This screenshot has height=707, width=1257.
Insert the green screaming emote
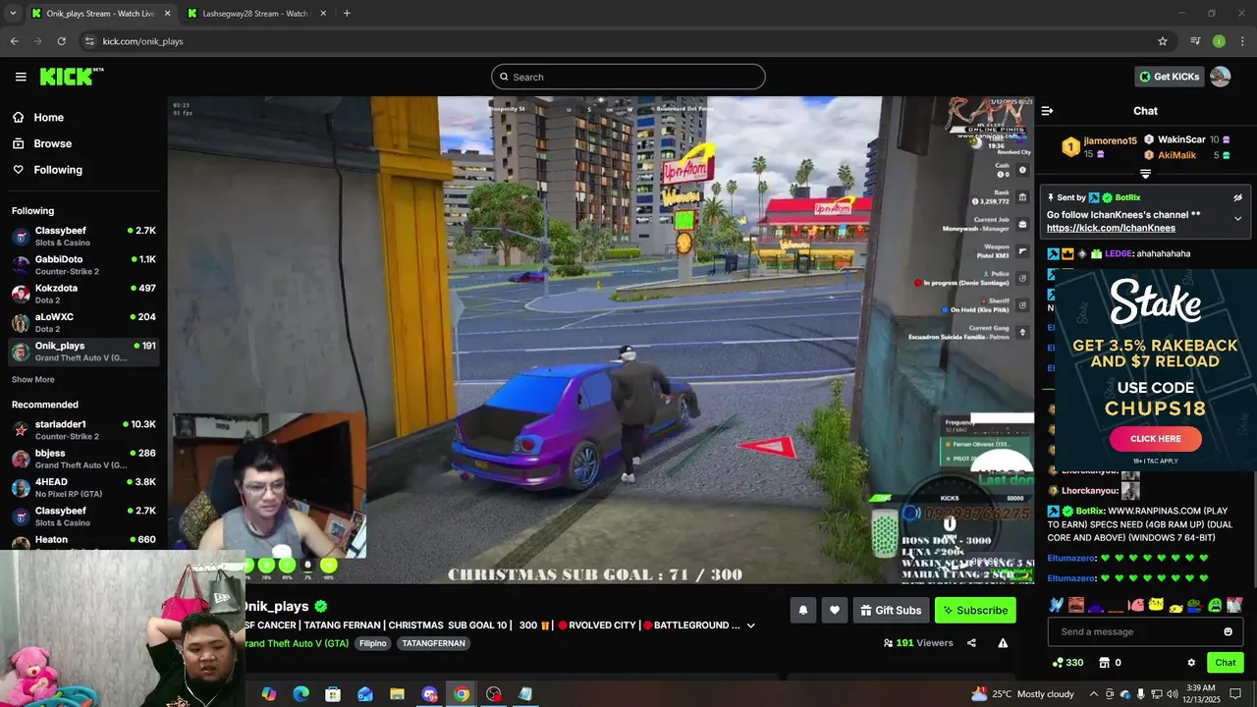click(1215, 605)
